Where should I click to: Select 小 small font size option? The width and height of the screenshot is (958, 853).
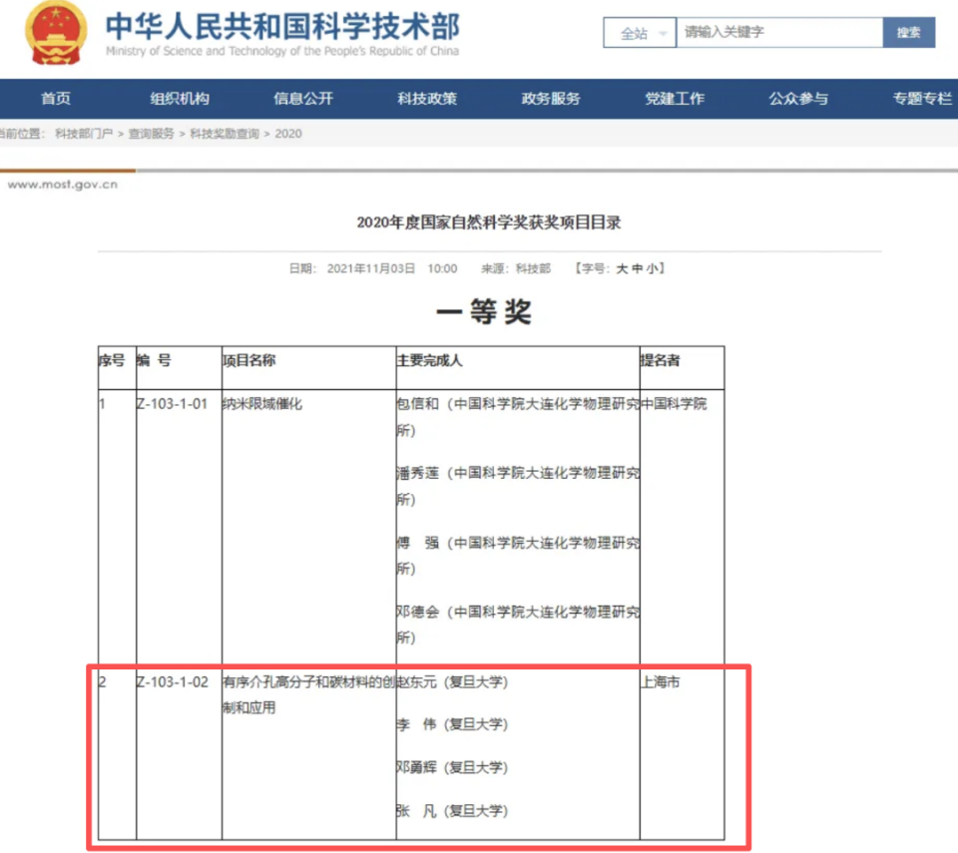[652, 267]
